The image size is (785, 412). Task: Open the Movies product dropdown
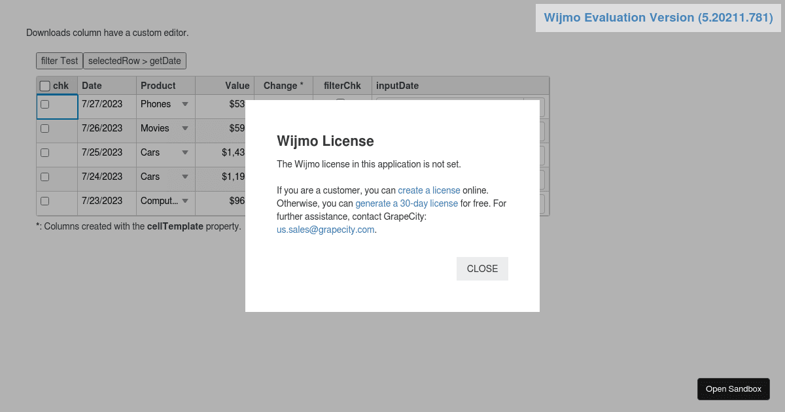tap(185, 128)
